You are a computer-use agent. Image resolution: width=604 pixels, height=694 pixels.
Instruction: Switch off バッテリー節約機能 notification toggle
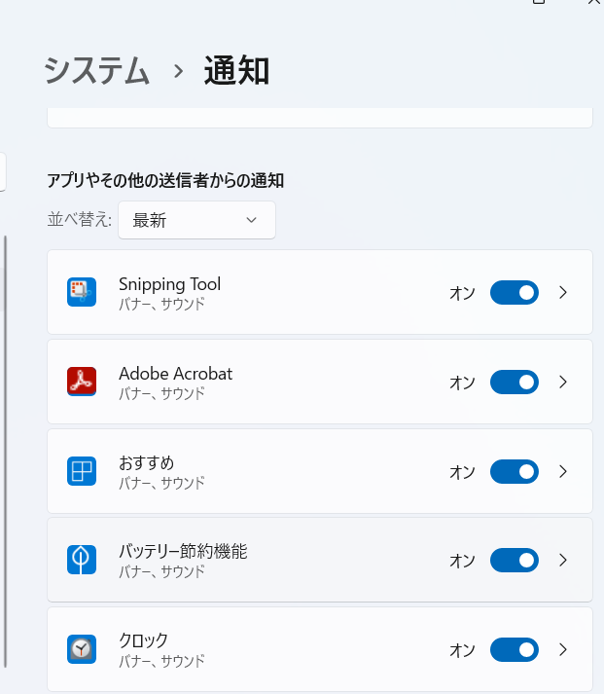click(514, 560)
